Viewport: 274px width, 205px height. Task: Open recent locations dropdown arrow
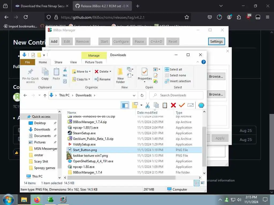pyautogui.click(x=39, y=95)
